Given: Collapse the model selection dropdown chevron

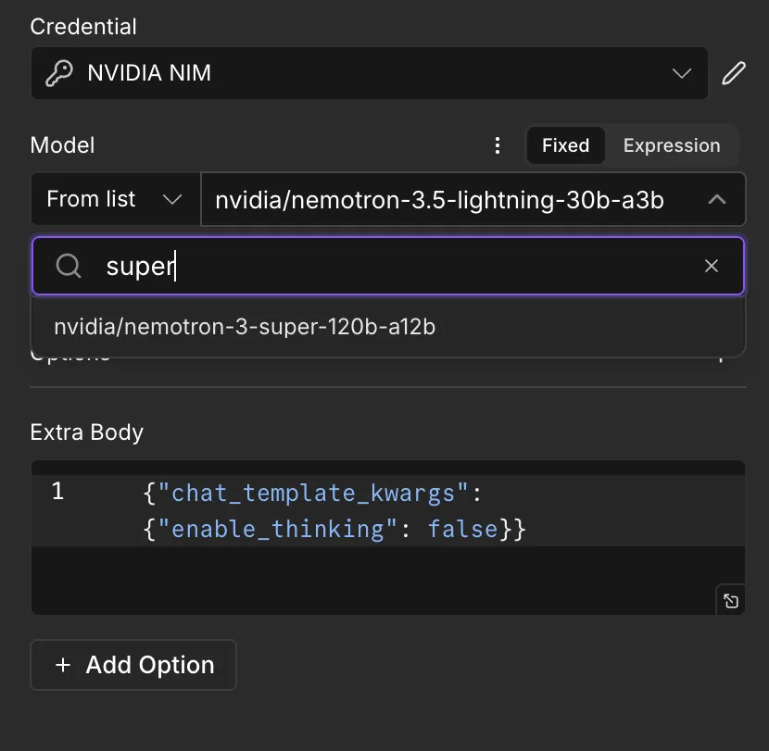Looking at the screenshot, I should 717,199.
